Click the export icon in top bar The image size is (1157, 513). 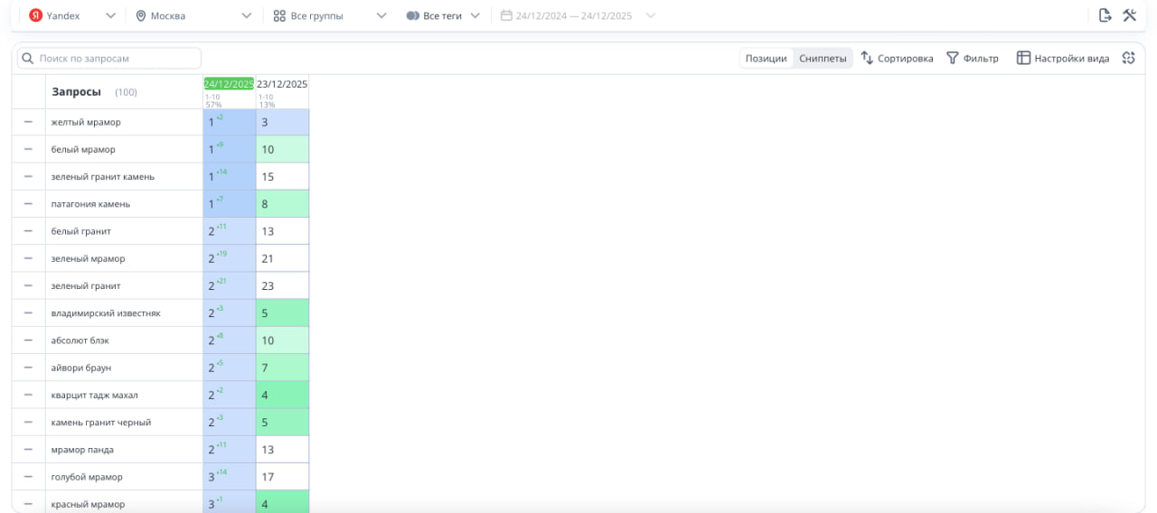[1105, 15]
